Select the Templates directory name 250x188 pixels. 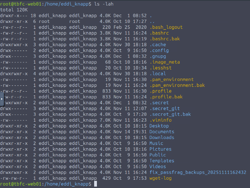[161, 161]
